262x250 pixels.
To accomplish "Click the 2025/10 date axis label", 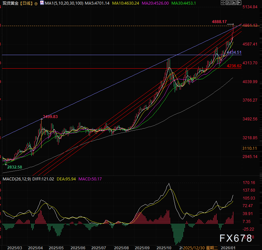I will [x=164, y=248].
